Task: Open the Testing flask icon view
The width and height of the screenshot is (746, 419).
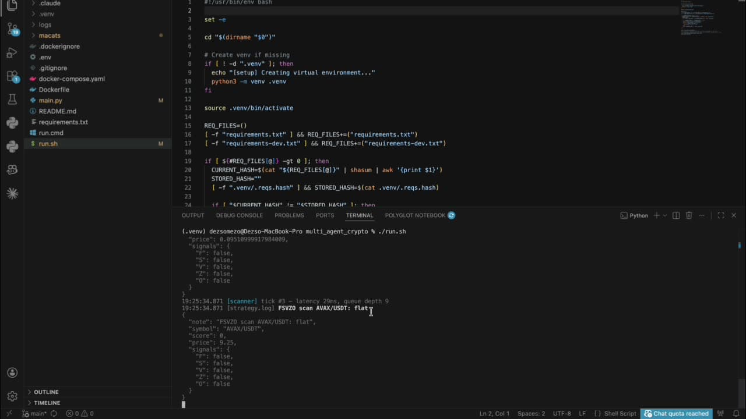Action: click(12, 100)
